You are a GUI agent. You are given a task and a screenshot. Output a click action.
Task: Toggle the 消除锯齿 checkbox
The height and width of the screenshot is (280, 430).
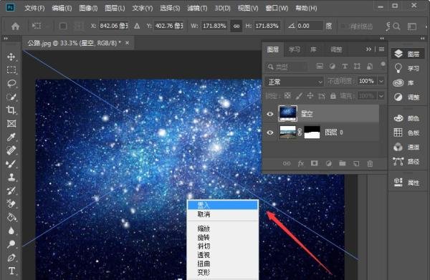(x=343, y=26)
